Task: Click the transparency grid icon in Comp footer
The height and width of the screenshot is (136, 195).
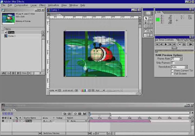Action: click(x=93, y=90)
